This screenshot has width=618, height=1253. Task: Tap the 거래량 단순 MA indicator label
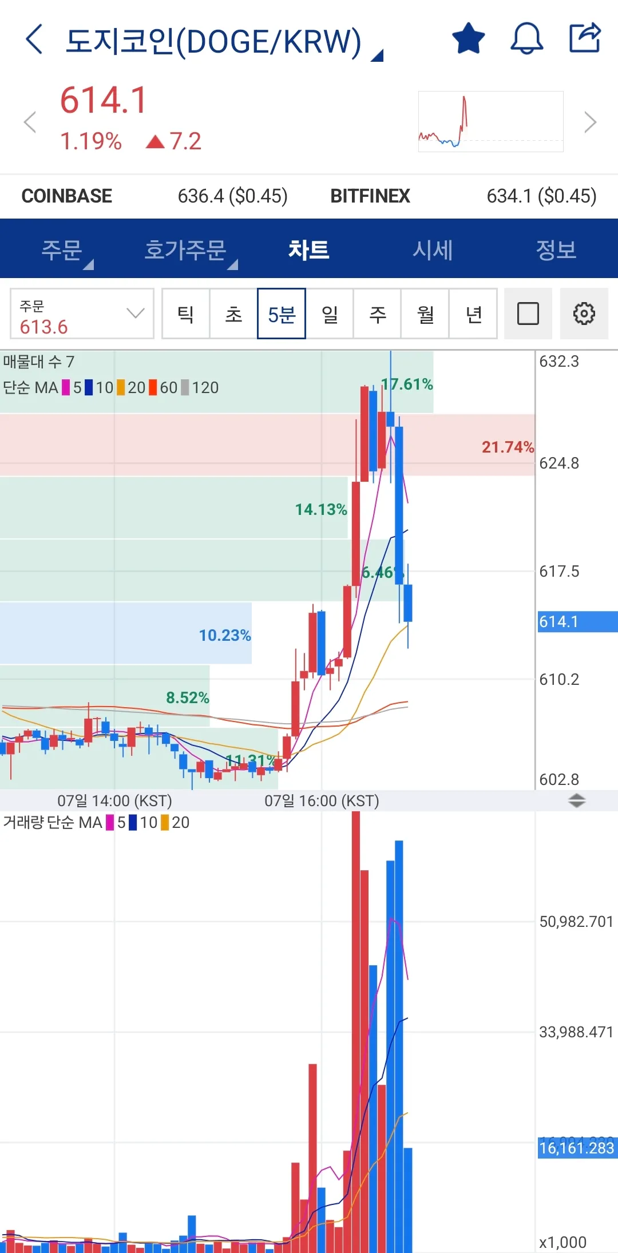click(53, 822)
